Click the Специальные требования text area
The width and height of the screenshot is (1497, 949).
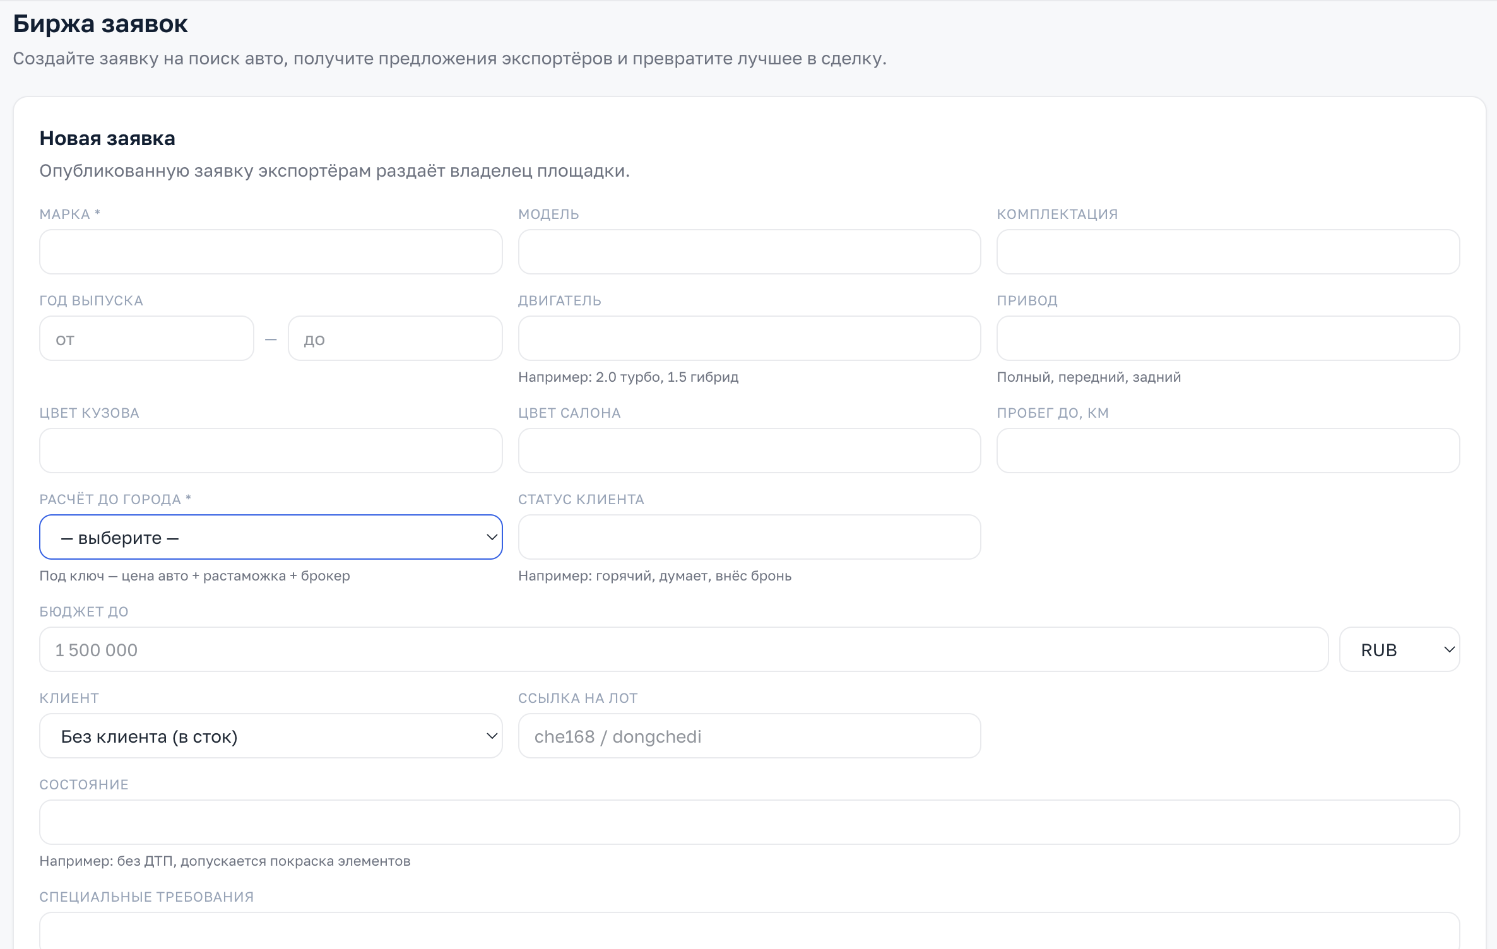[749, 931]
